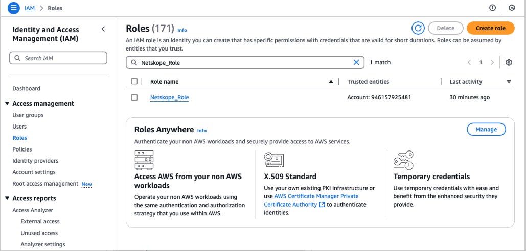Click the New badge beside Root access management
526x251 pixels.
click(x=87, y=184)
